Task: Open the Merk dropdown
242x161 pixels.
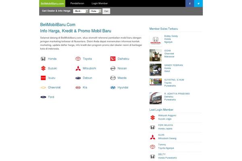Action: (x=81, y=11)
